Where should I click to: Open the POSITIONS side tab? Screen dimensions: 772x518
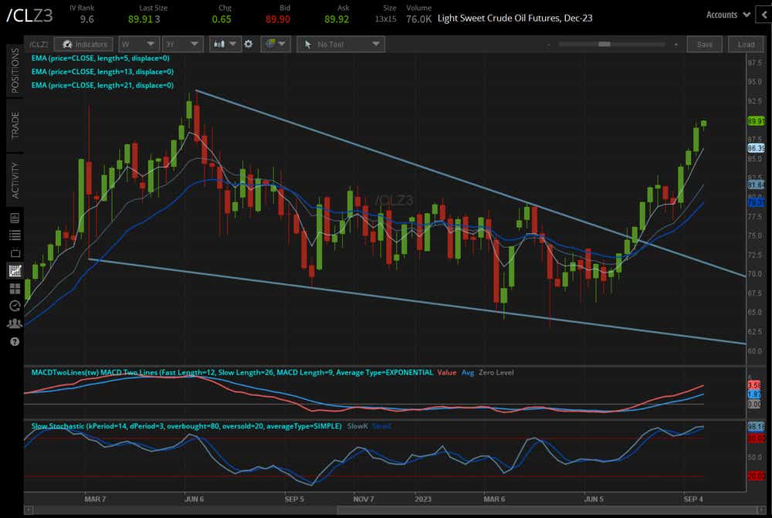[15, 70]
